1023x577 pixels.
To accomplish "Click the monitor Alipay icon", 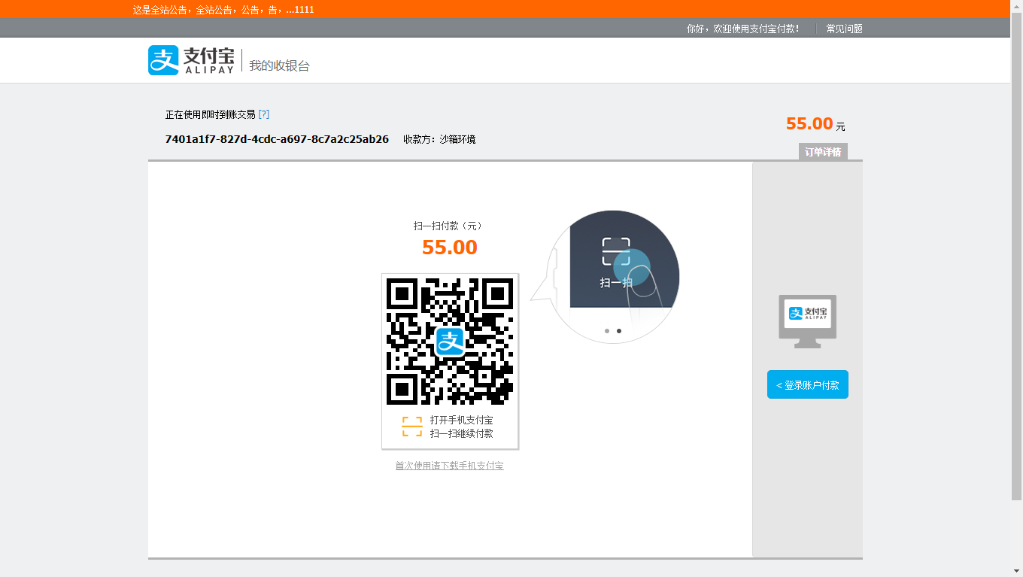I will (x=807, y=321).
